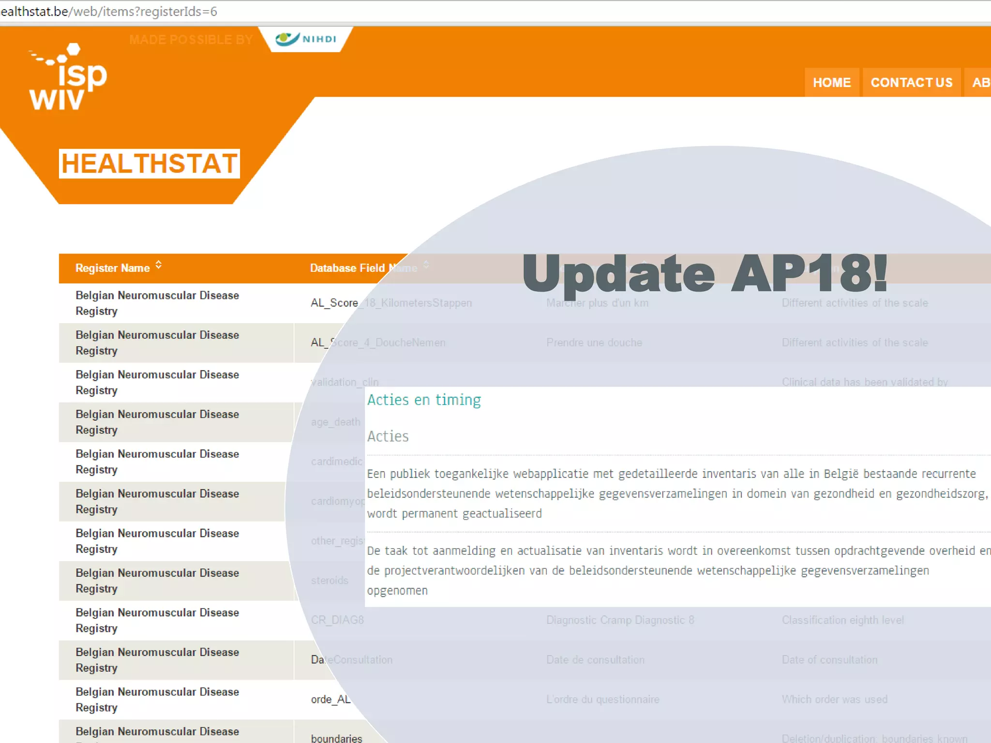This screenshot has height=743, width=991.
Task: Click 'MADE POSSIBLE BY' header text
Action: (x=191, y=40)
